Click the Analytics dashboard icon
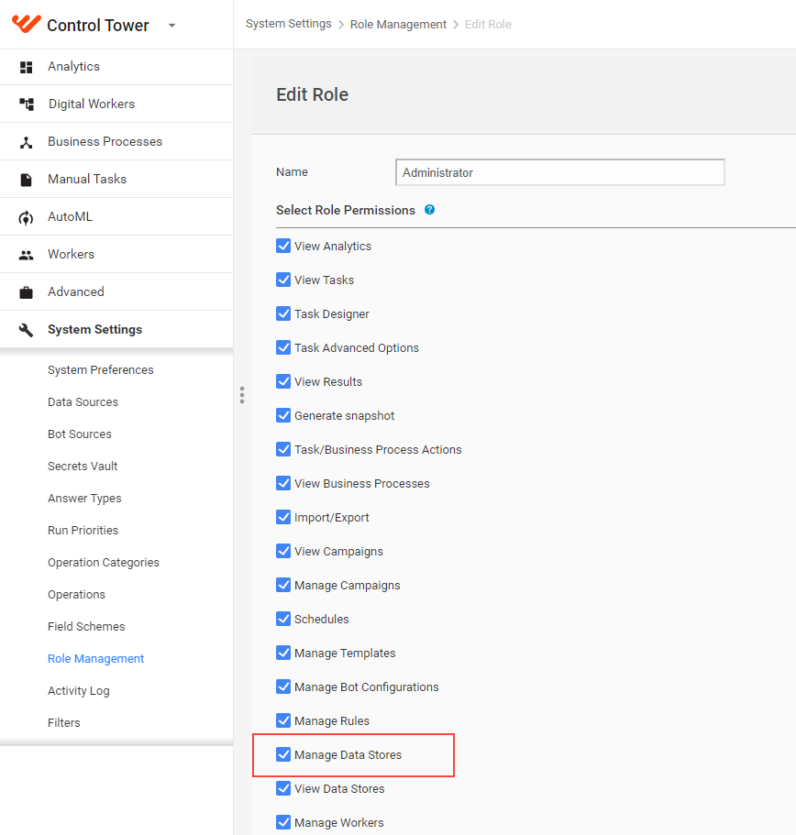This screenshot has height=835, width=796. 26,67
